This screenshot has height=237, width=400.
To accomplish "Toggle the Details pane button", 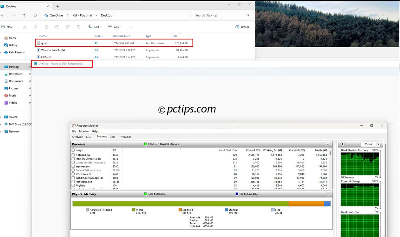I will (x=242, y=27).
